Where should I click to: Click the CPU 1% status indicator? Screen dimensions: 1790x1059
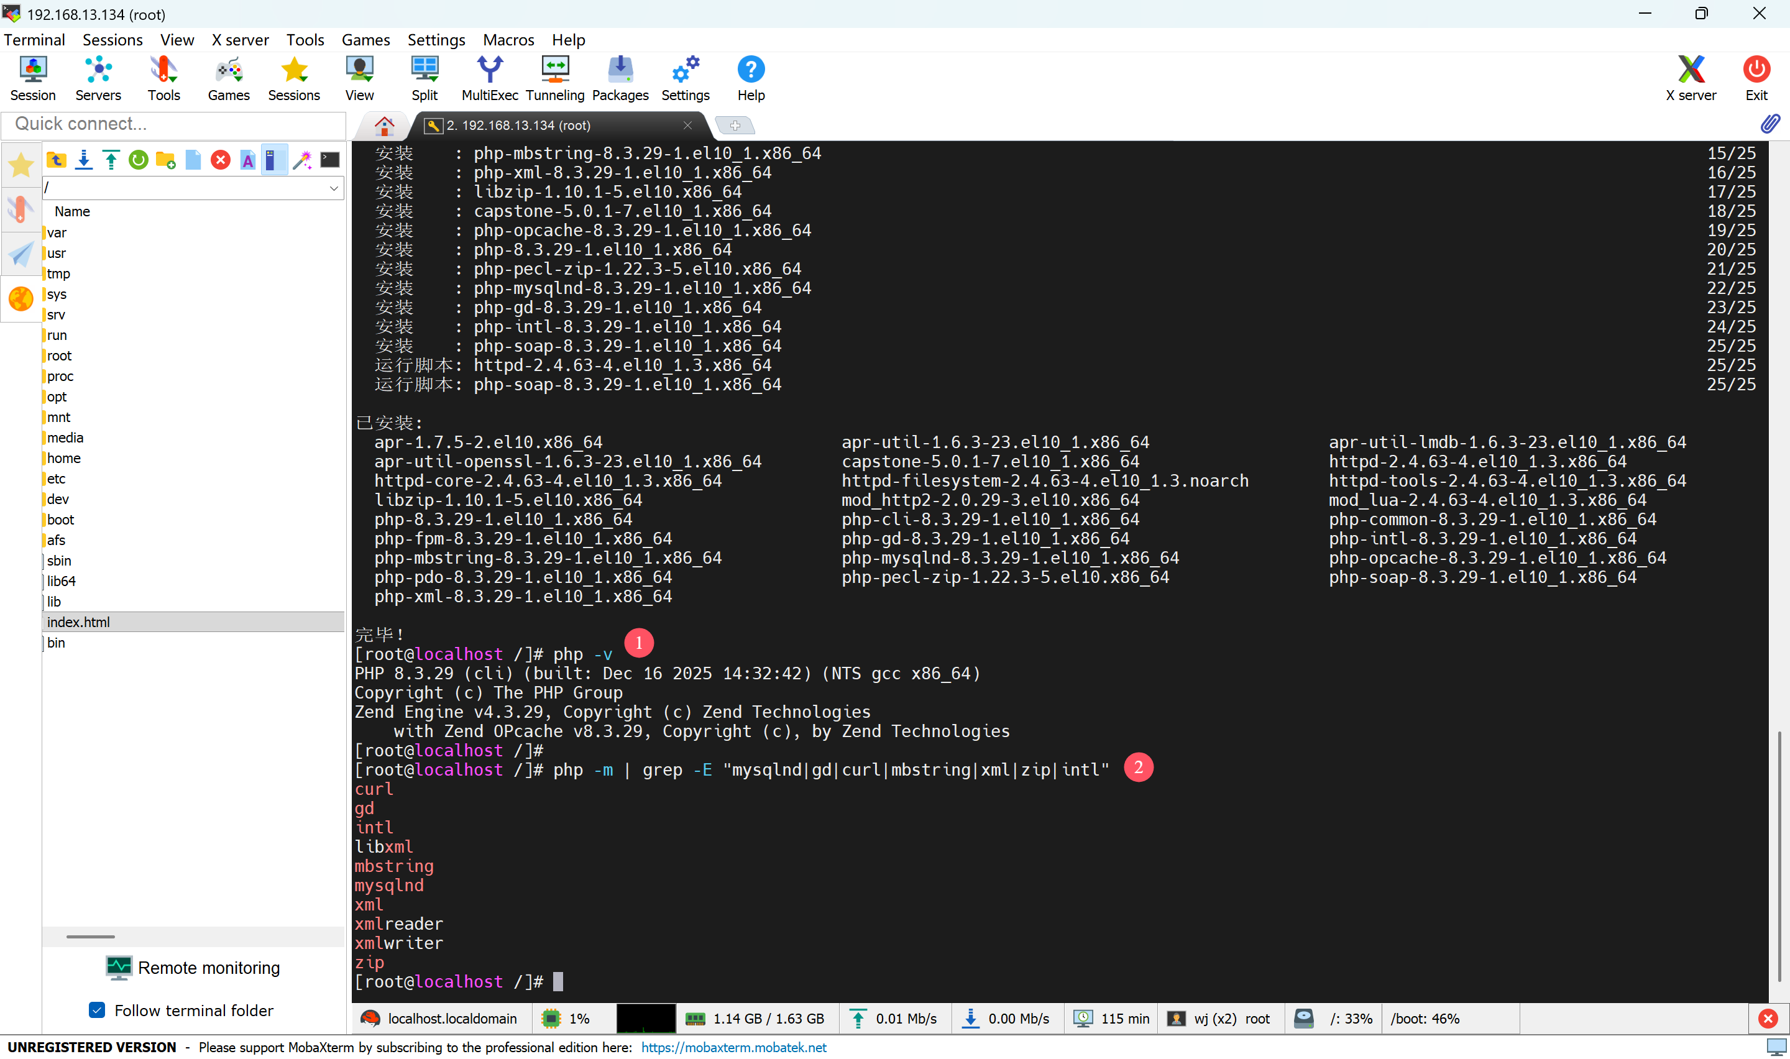(x=566, y=1019)
